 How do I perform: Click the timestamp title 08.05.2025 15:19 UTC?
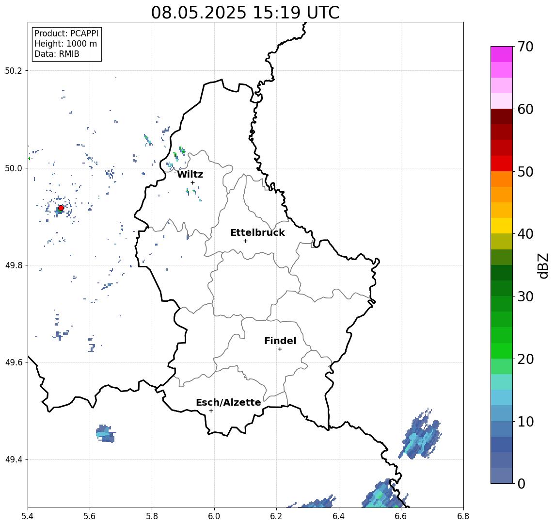click(x=245, y=13)
